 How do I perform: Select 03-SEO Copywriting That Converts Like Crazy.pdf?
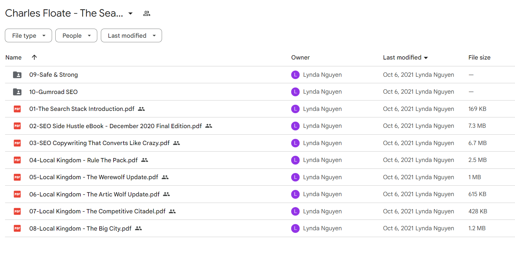99,143
